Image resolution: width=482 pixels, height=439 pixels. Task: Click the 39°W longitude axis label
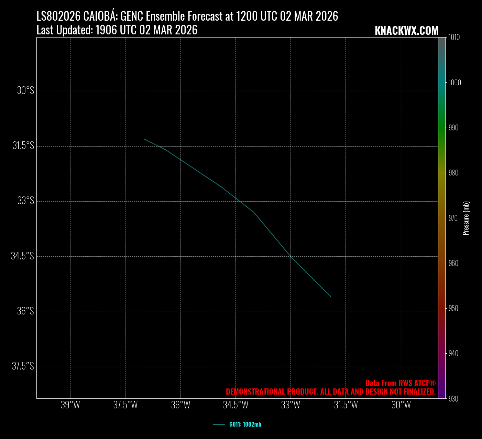point(70,405)
